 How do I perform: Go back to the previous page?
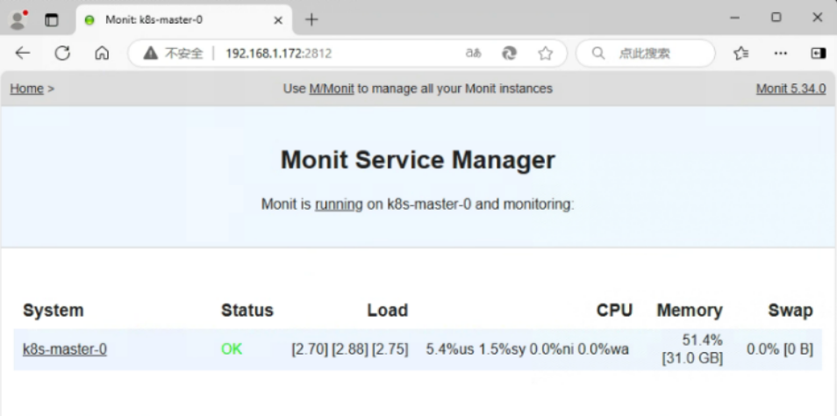(23, 53)
